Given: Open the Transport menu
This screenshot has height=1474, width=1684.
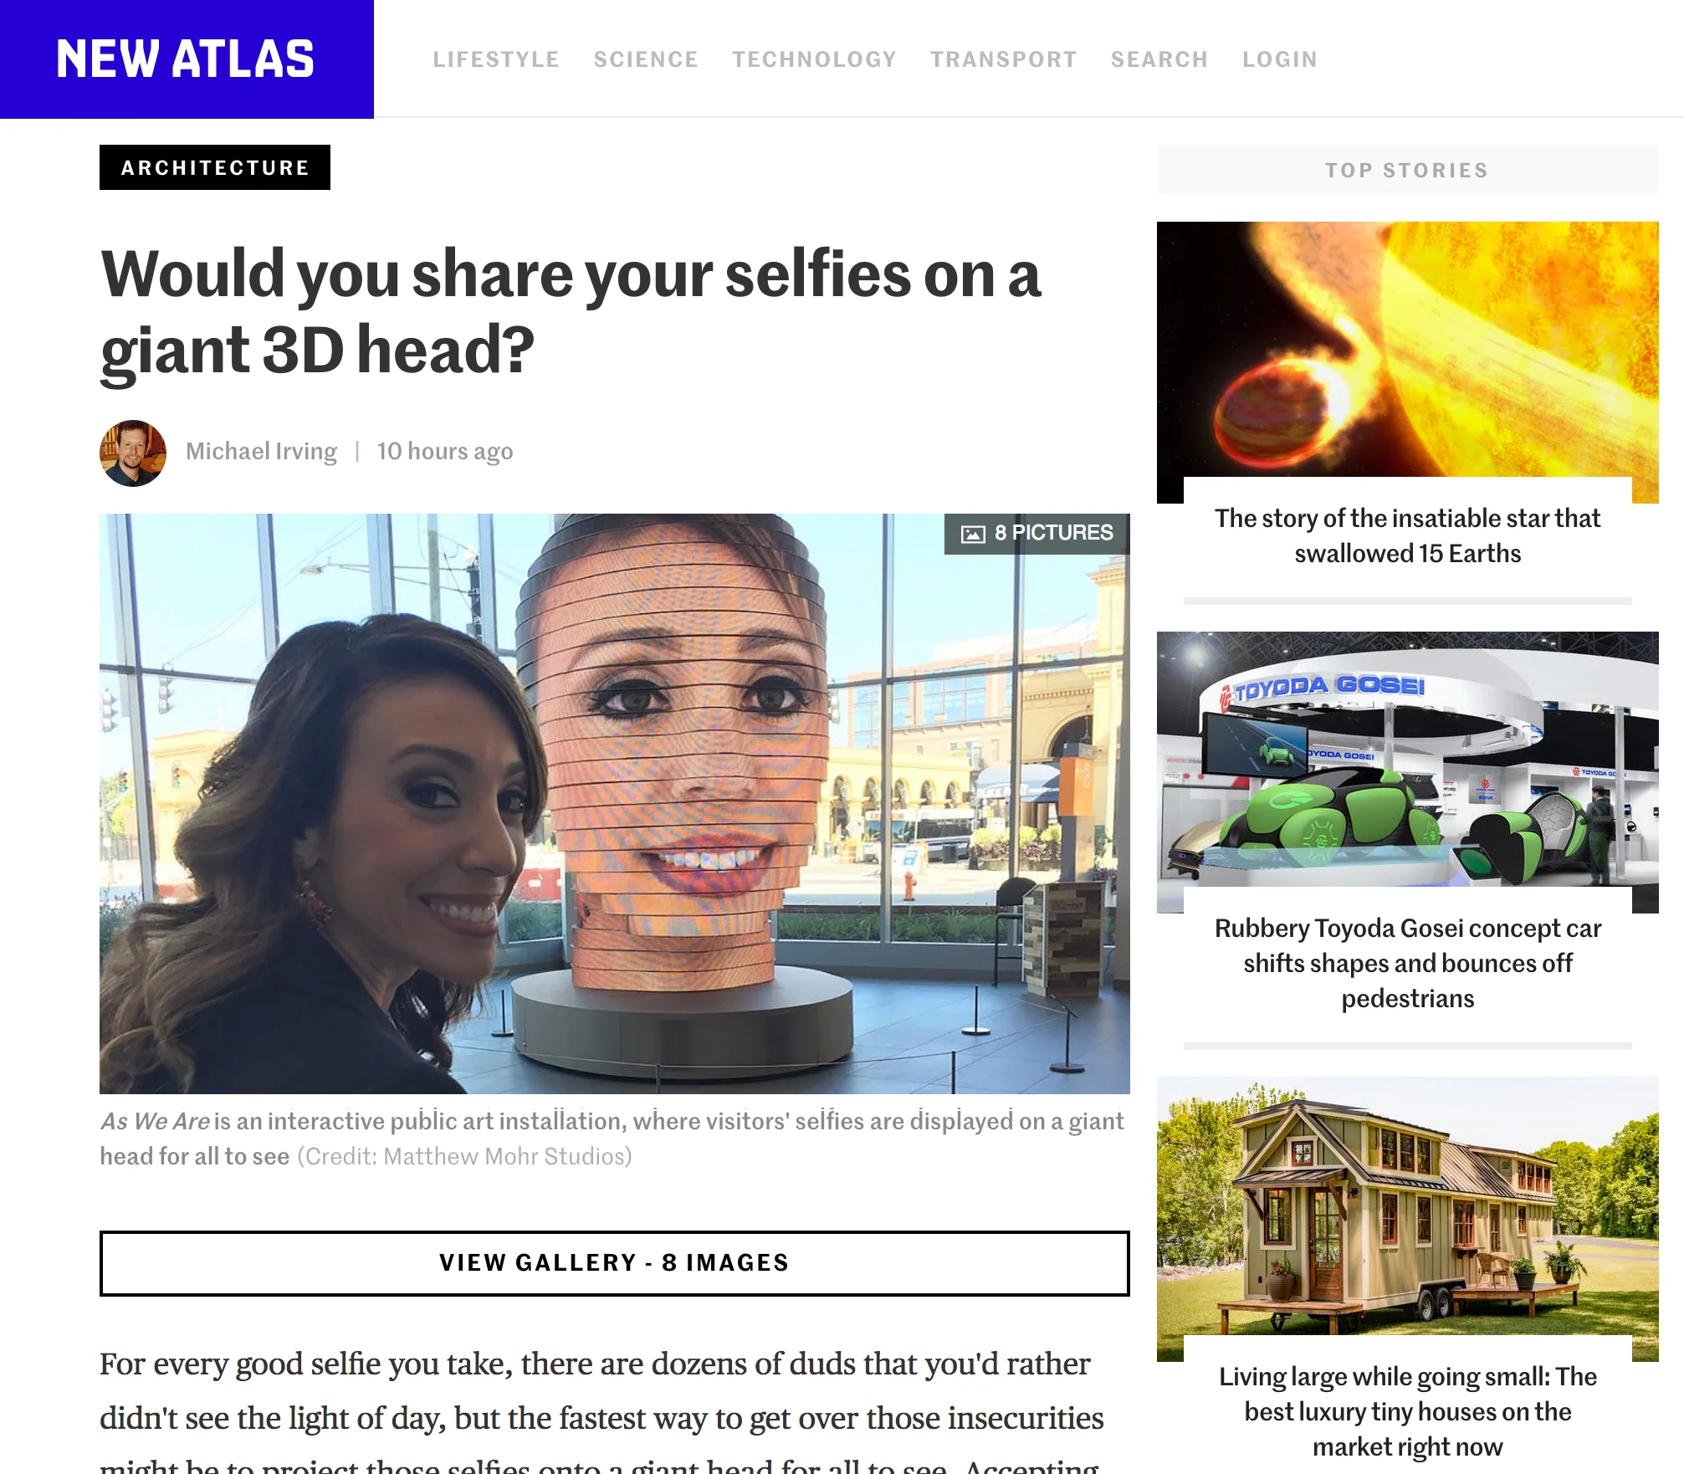Looking at the screenshot, I should pos(1004,59).
